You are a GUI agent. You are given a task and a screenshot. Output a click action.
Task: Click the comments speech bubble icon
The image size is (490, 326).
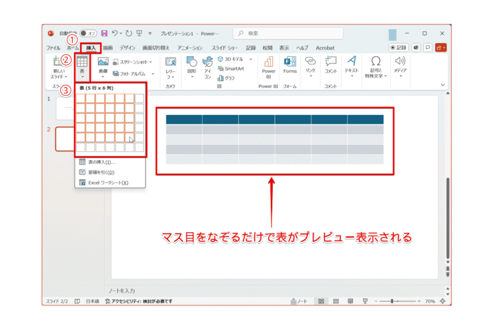428,48
